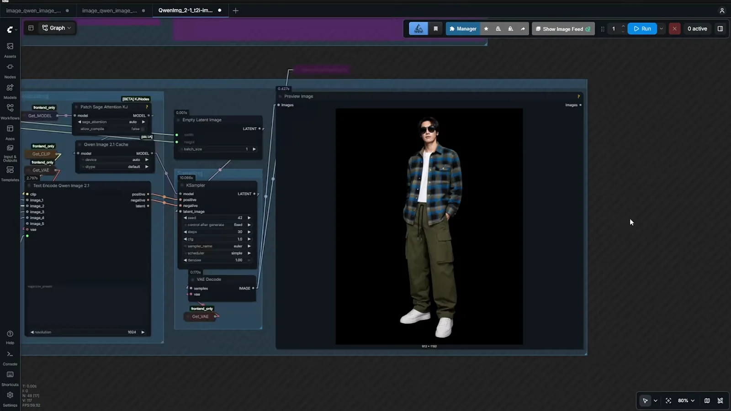Open the Nodes library panel
This screenshot has height=411, width=731.
(x=10, y=70)
